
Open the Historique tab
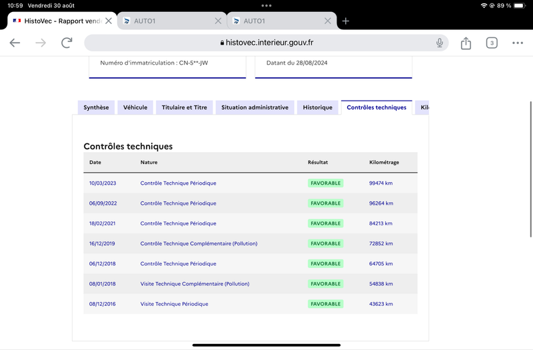(x=318, y=107)
